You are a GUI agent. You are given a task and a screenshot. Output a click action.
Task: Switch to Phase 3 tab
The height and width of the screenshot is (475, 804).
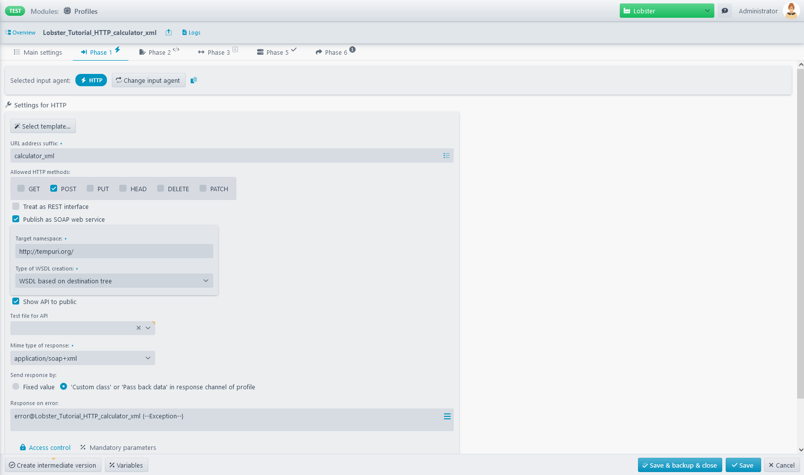(218, 52)
